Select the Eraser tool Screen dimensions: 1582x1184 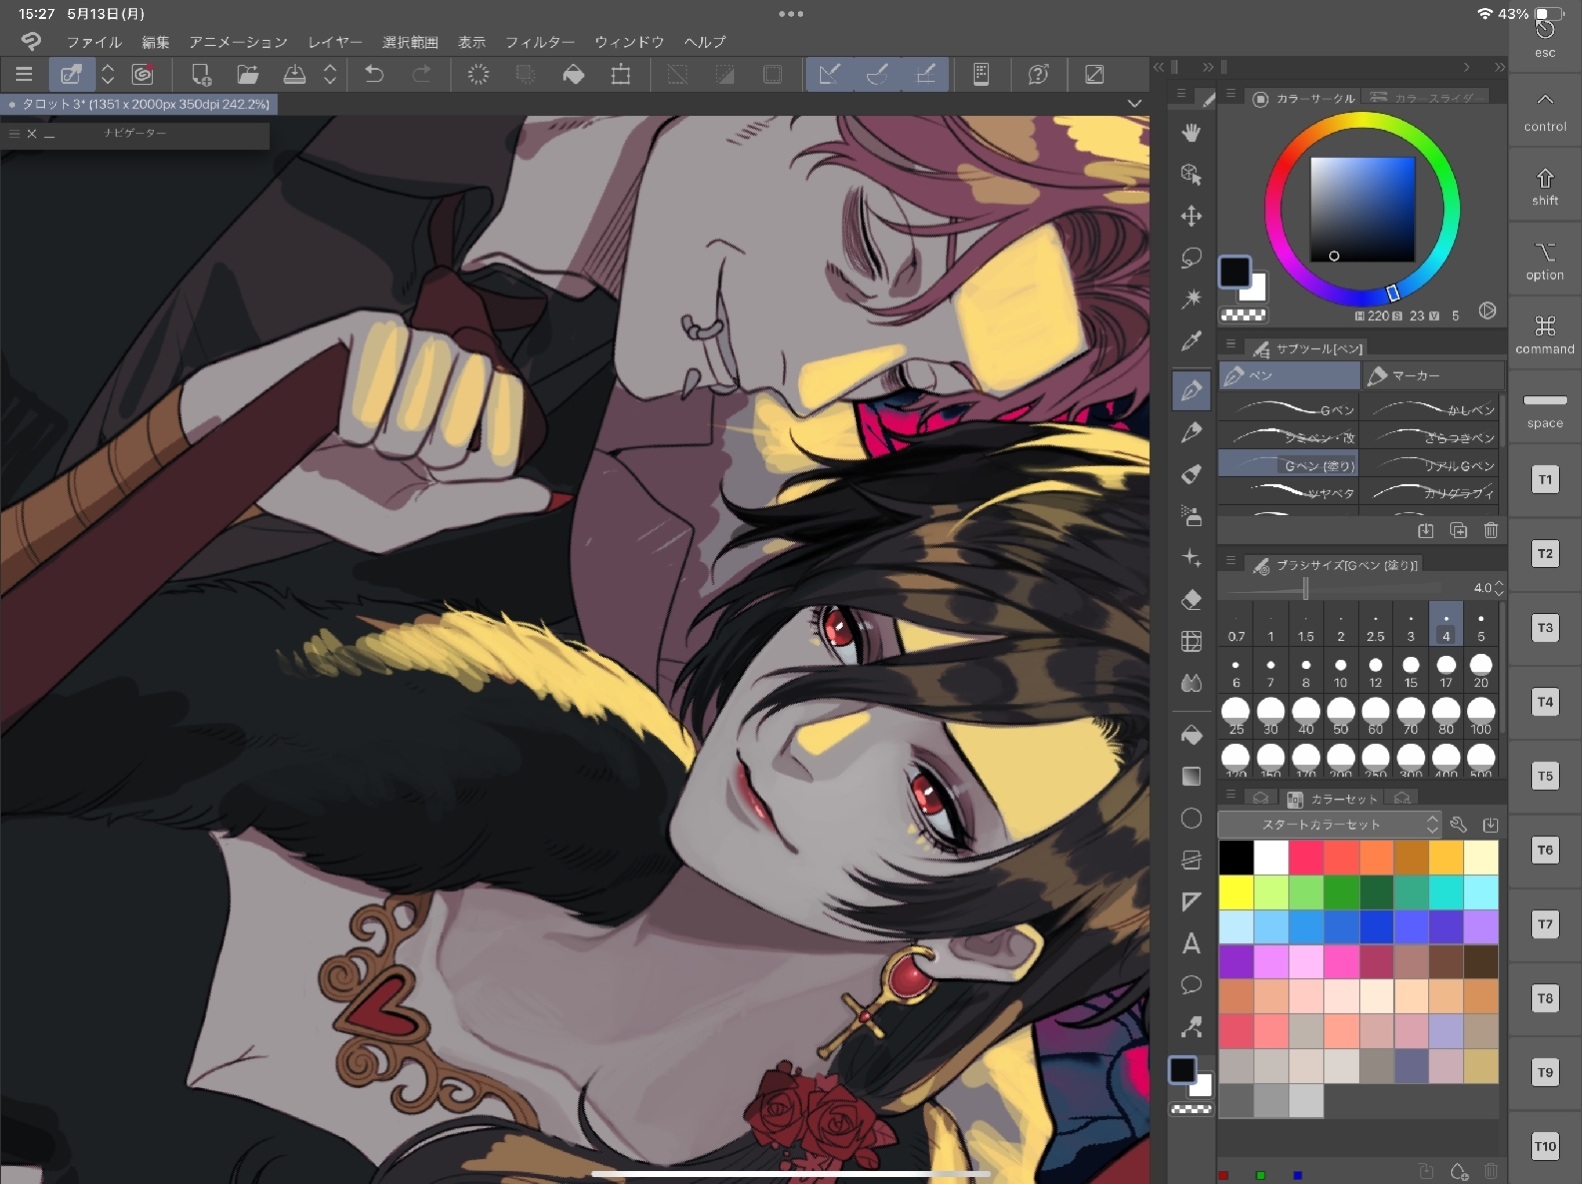click(x=1191, y=600)
